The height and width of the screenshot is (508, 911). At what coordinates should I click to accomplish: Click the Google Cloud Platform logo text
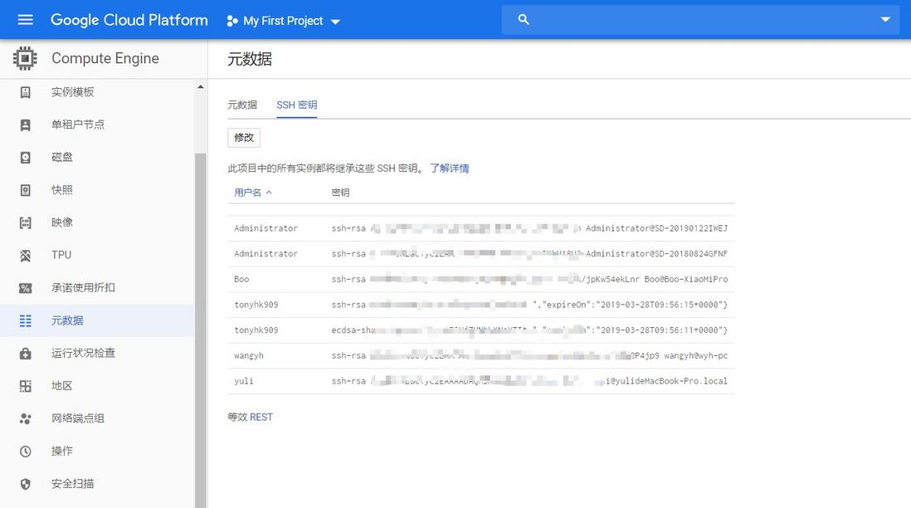[129, 20]
